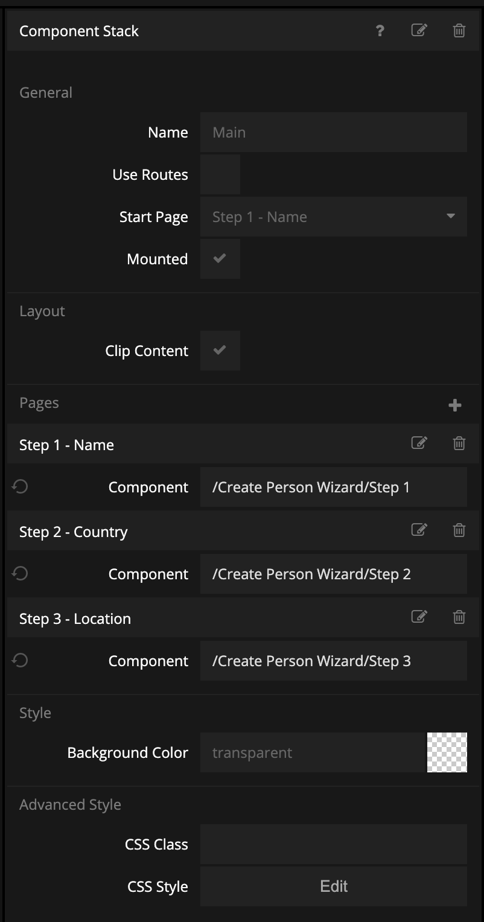Uncheck the Clip Content option
Screen dimensions: 484x922
click(x=220, y=351)
